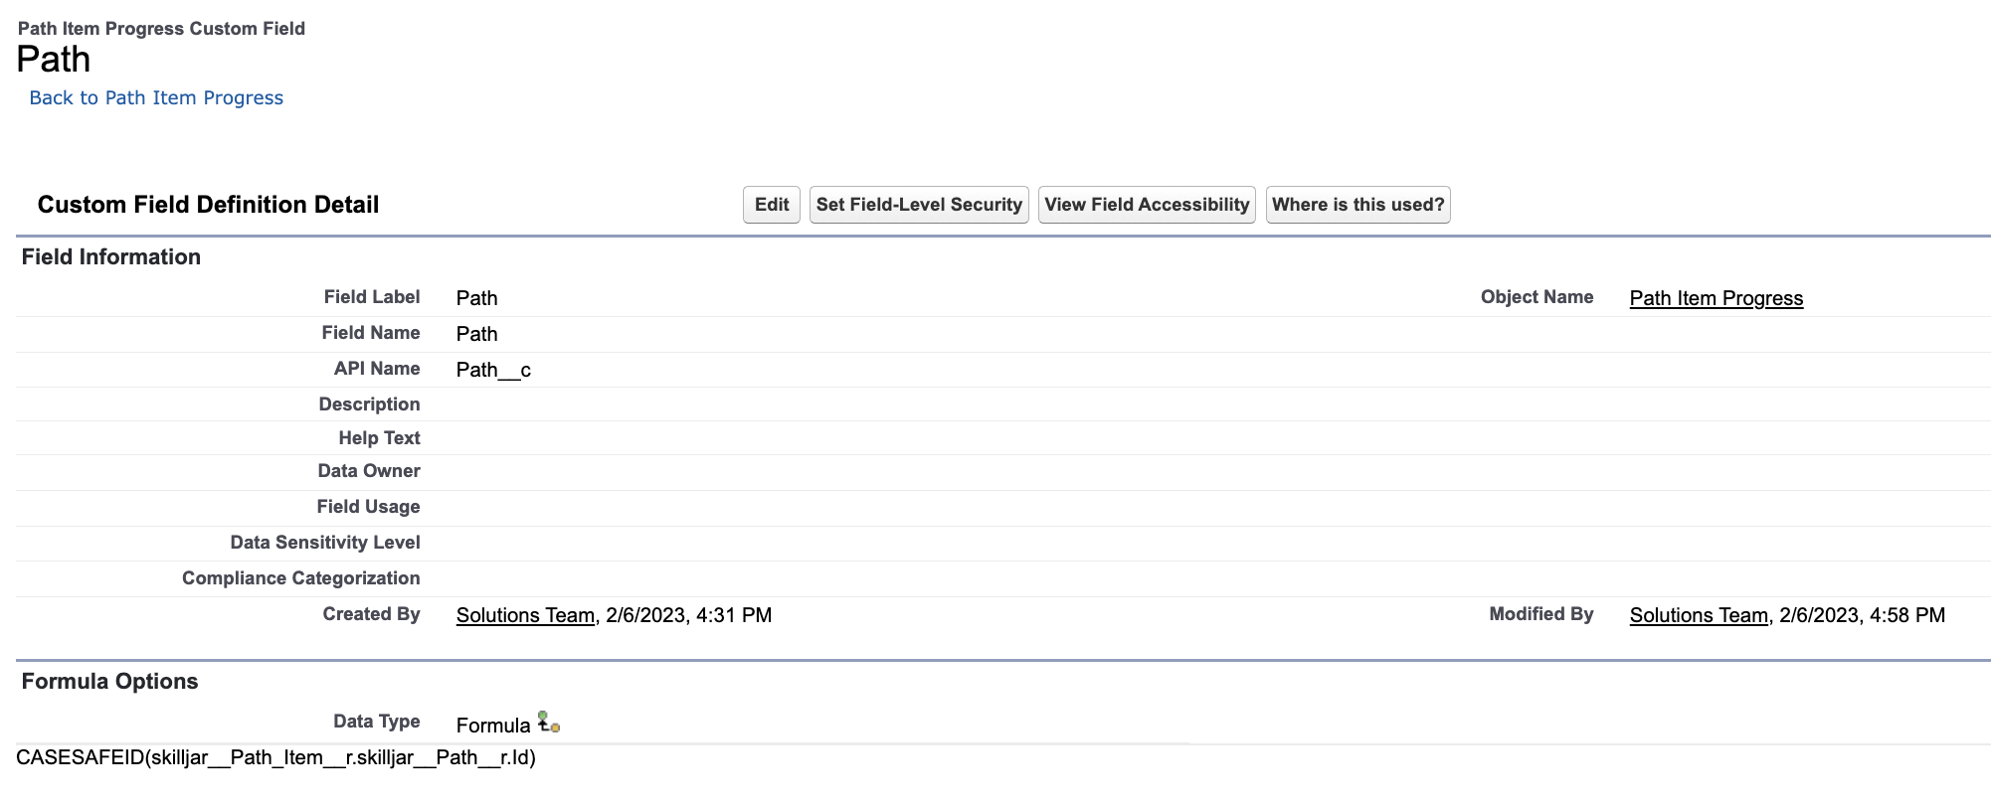Image resolution: width=1991 pixels, height=807 pixels.
Task: Click the formula icon beside Data Type
Action: click(x=548, y=723)
